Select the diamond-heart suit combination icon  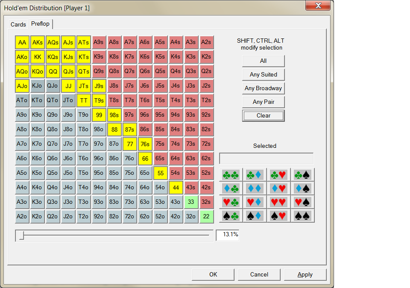pyautogui.click(x=278, y=188)
